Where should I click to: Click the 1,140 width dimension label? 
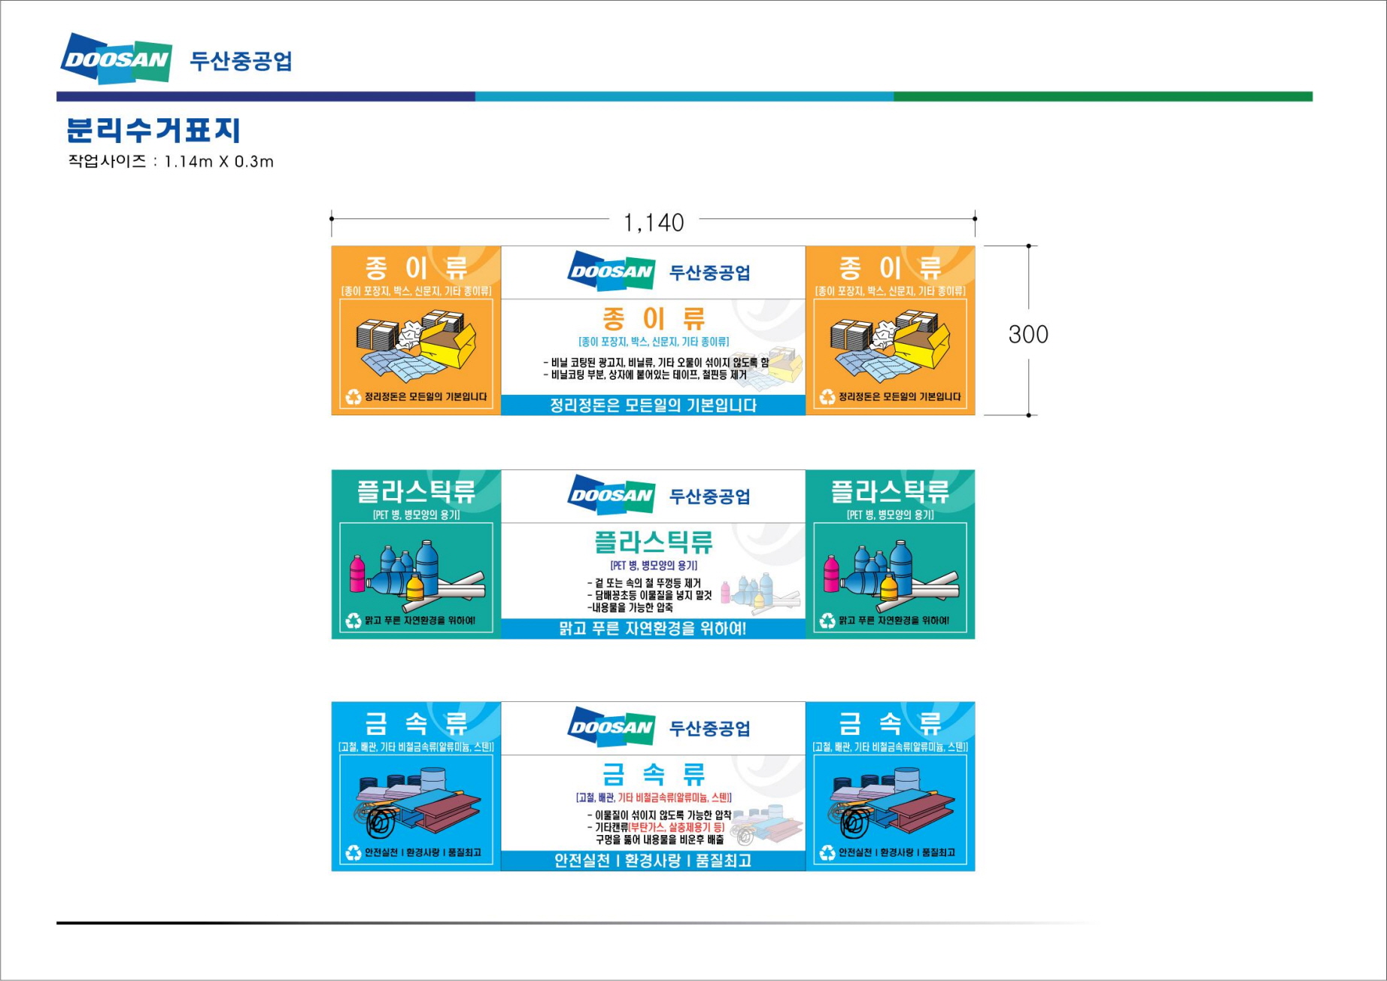pyautogui.click(x=654, y=223)
